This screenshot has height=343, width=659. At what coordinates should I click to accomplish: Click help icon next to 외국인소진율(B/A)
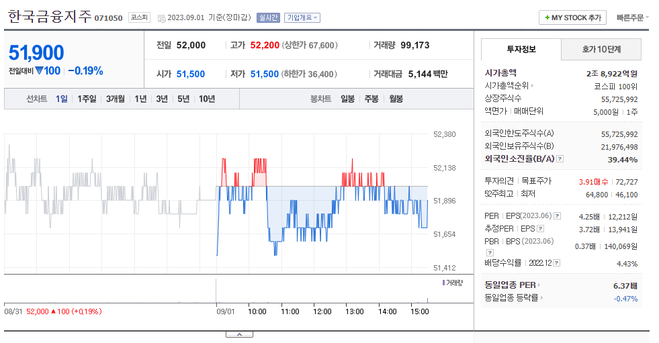click(560, 158)
